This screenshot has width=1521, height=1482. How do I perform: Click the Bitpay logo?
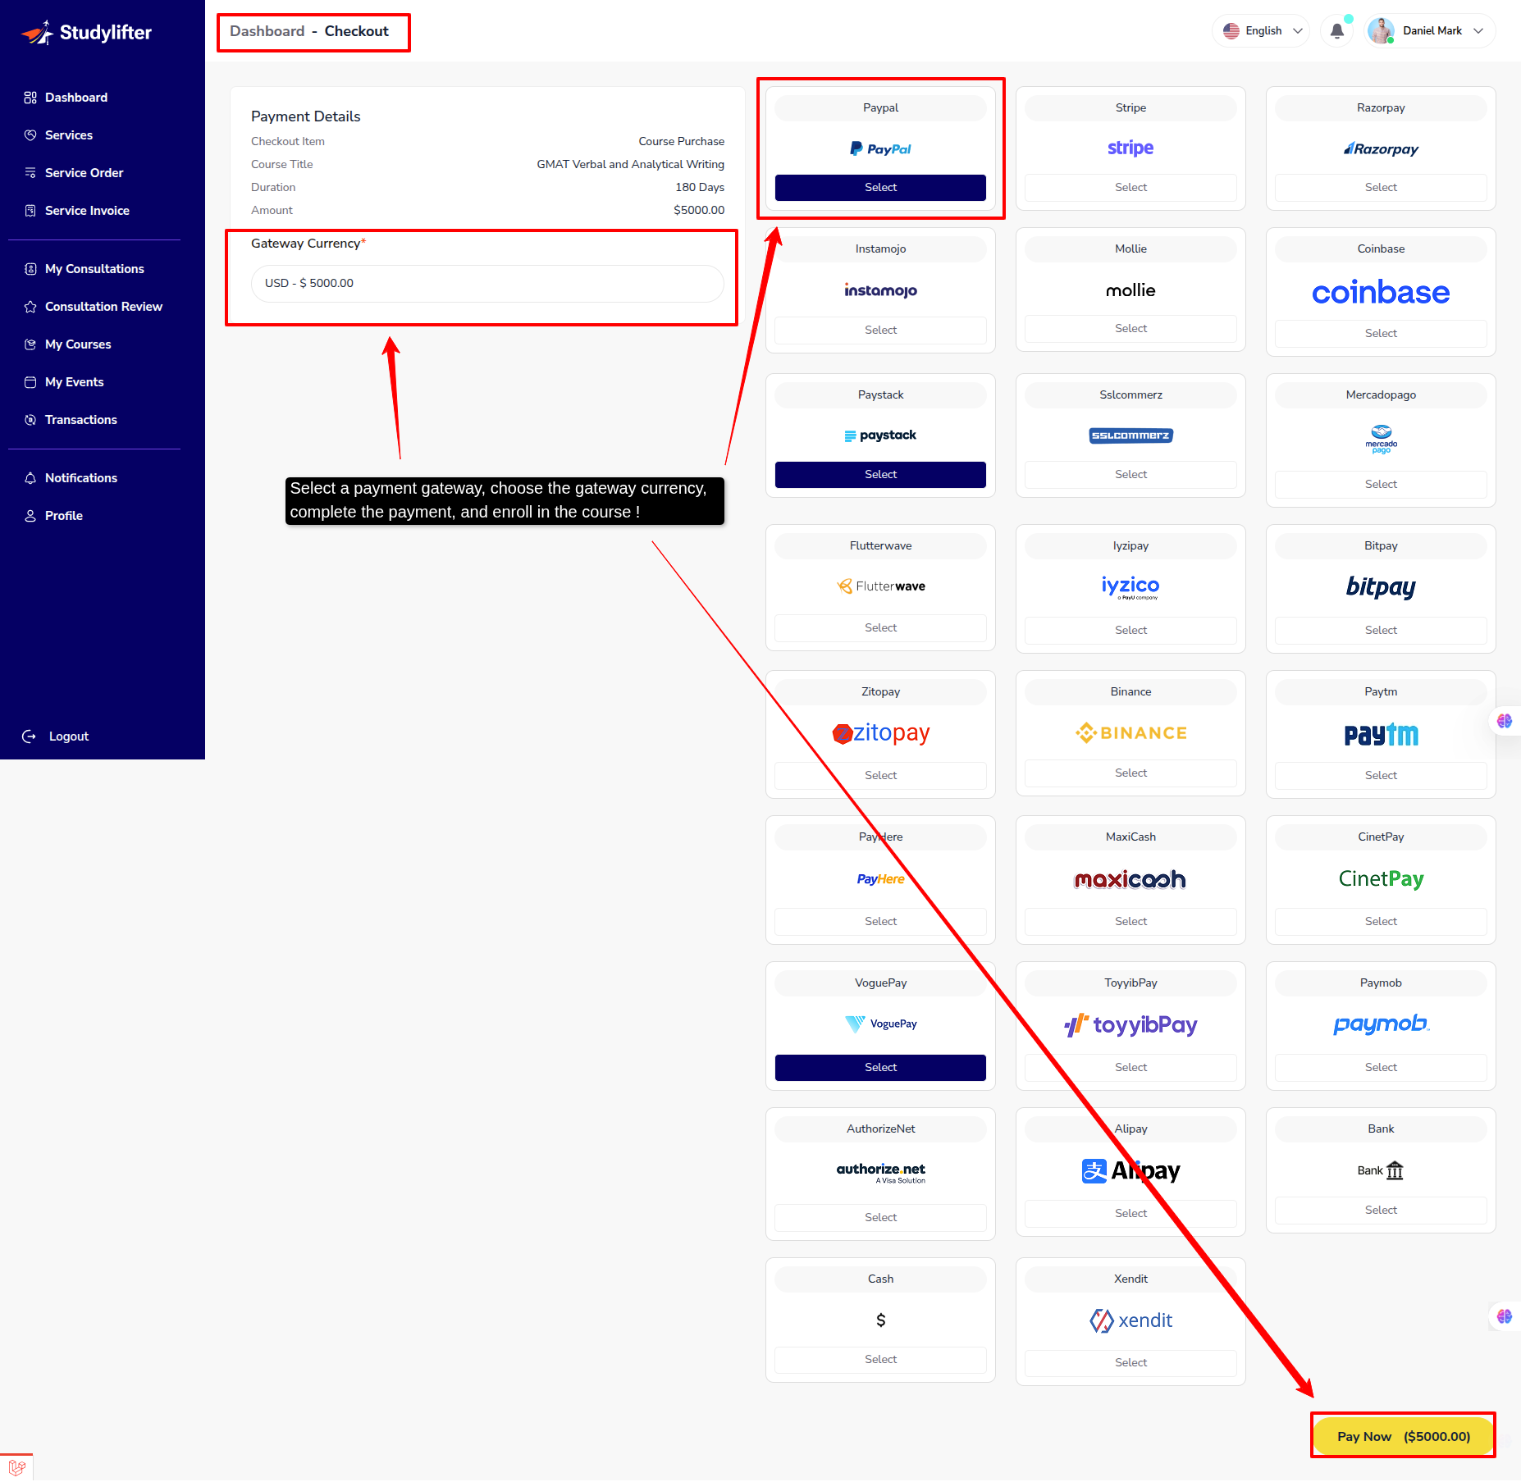1381,586
